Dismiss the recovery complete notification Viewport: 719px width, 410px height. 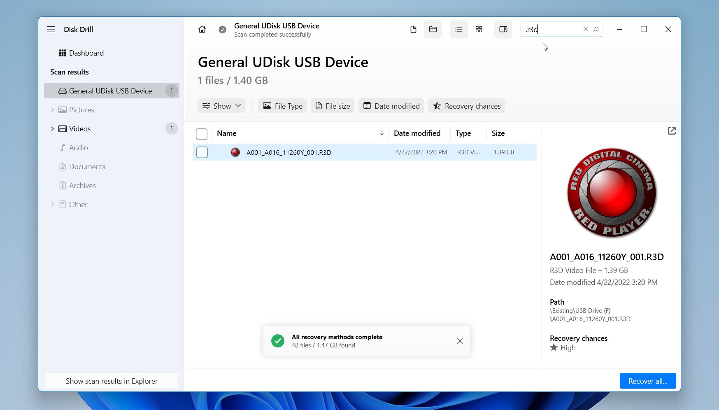coord(460,341)
